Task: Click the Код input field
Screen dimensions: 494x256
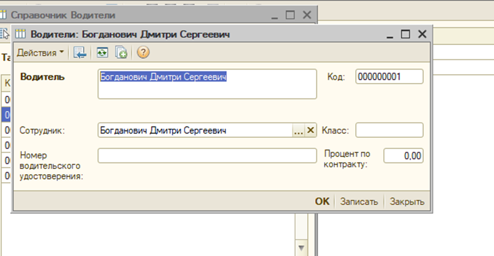Action: click(x=389, y=77)
